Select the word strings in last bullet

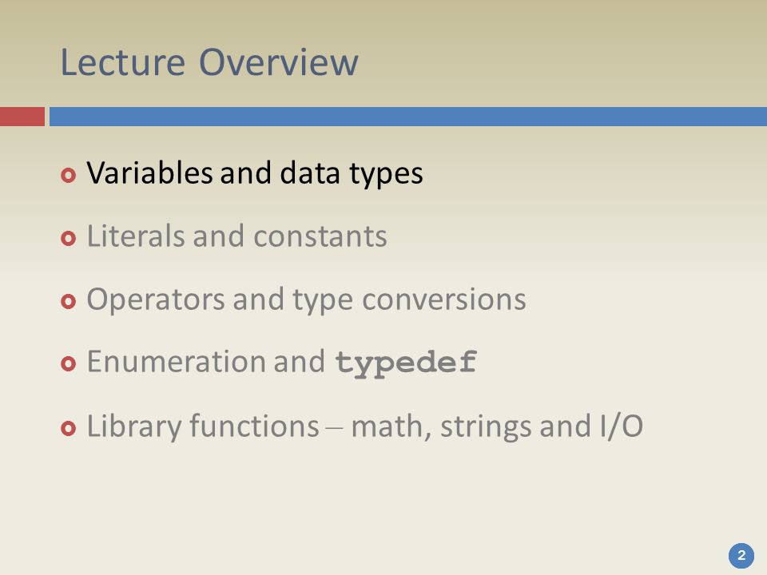[486, 426]
